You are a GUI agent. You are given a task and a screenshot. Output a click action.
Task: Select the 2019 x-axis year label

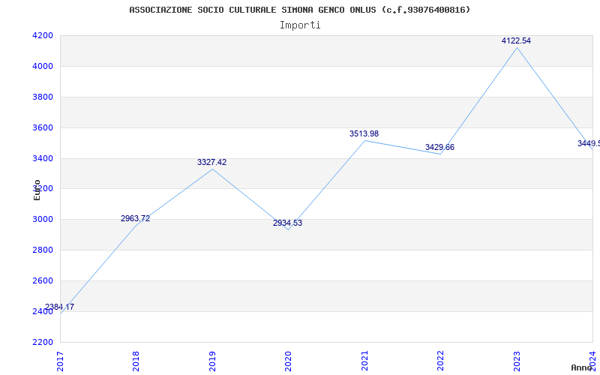[212, 361]
